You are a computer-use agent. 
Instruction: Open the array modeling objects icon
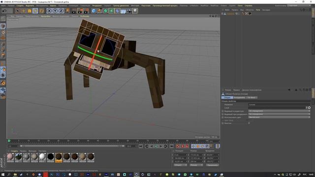point(111,11)
